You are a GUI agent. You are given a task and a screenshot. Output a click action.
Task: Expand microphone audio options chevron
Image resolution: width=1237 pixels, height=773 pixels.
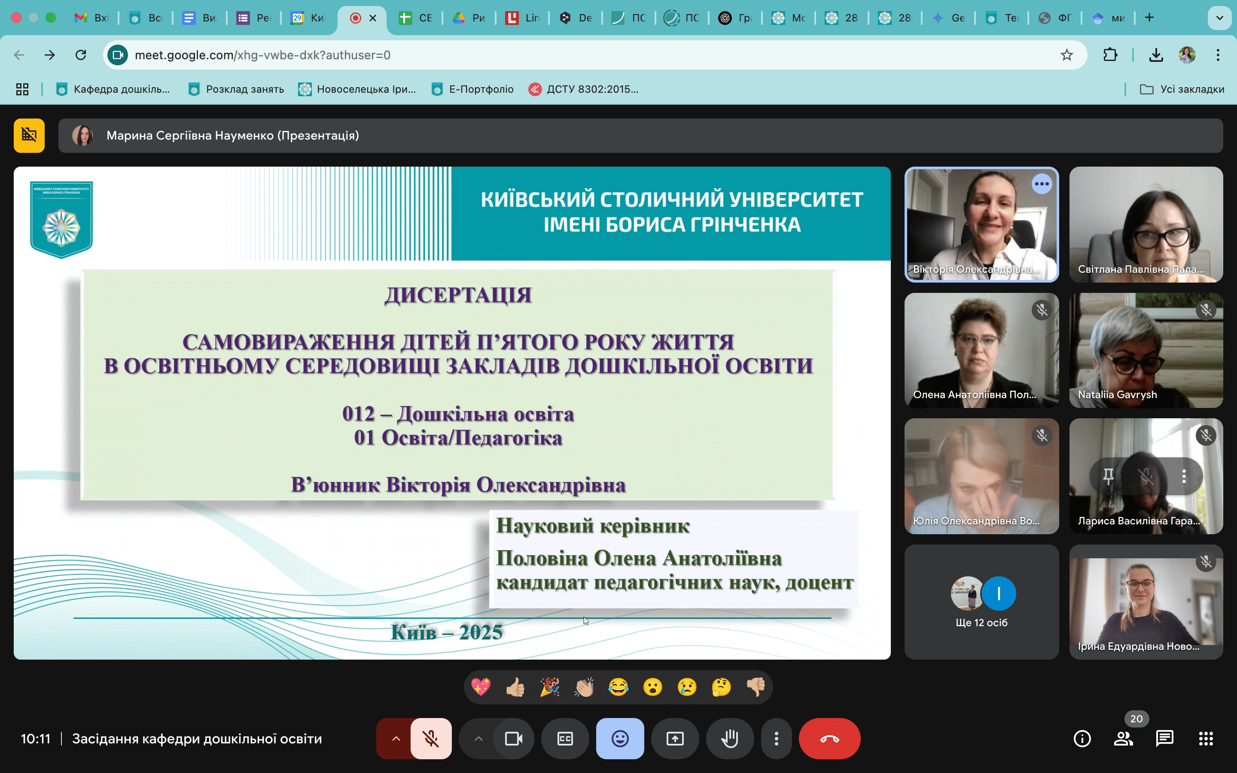tap(396, 738)
